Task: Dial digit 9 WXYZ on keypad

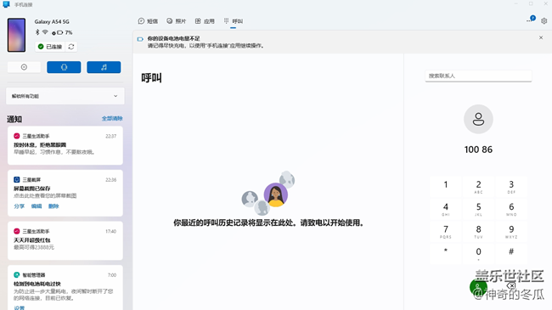Action: 511,231
